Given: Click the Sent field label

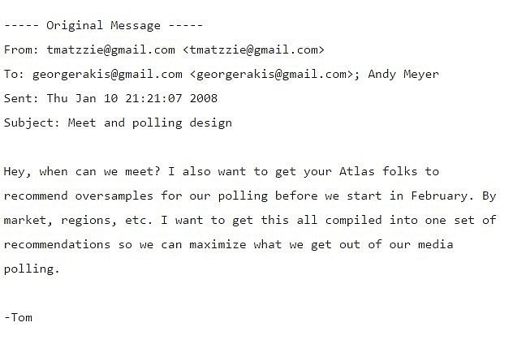Looking at the screenshot, I should click(22, 98).
